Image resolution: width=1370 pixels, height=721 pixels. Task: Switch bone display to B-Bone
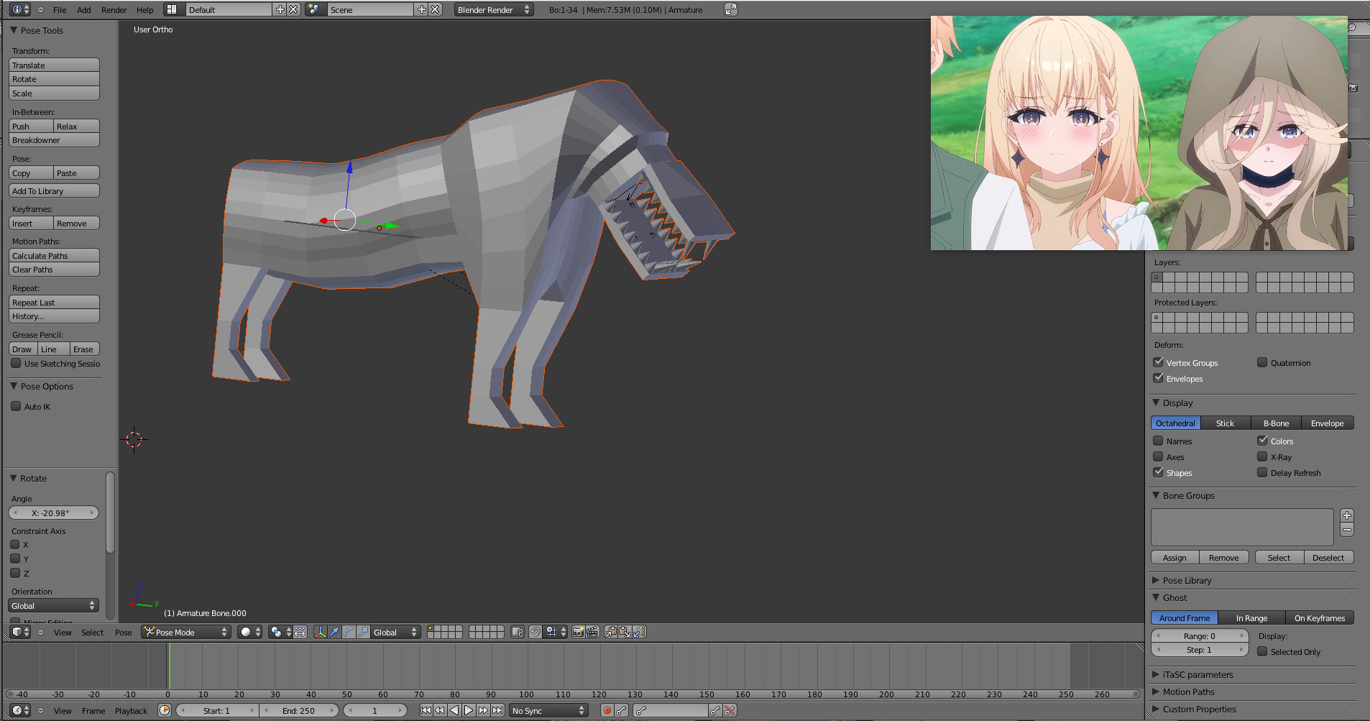(1276, 423)
